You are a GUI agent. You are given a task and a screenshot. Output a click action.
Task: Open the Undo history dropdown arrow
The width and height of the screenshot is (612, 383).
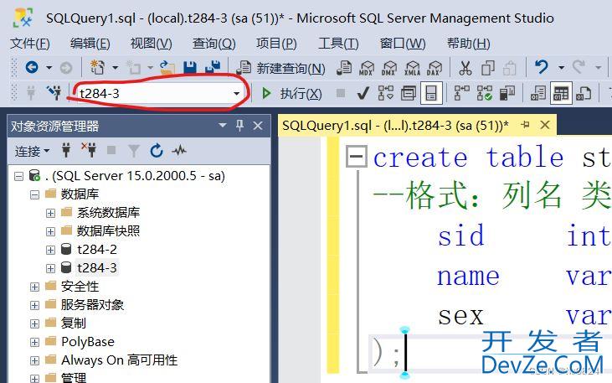tap(561, 68)
